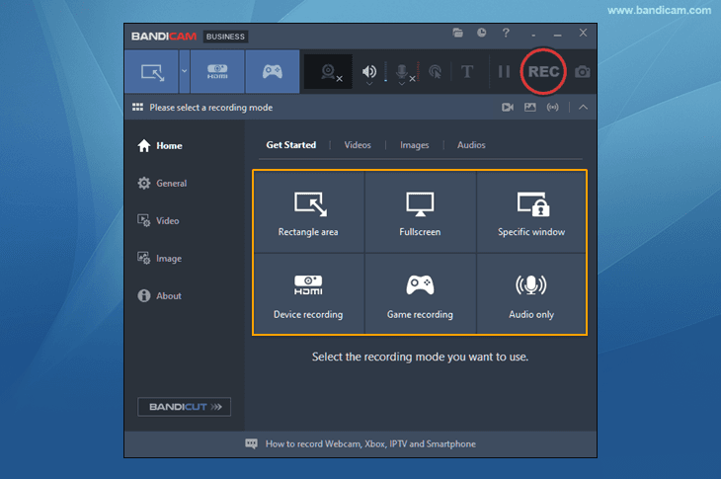Viewport: 721px width, 479px height.
Task: Select the HDMI device recording toolbar button
Action: click(x=216, y=72)
